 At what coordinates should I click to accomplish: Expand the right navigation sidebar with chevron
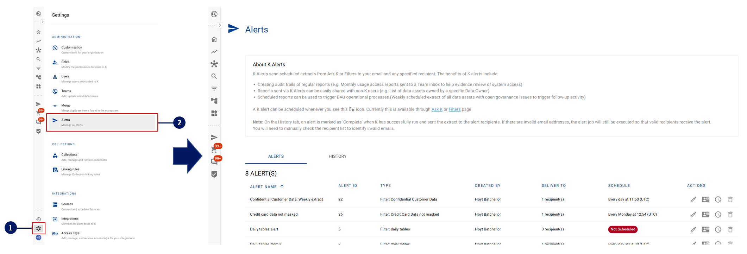tap(220, 25)
